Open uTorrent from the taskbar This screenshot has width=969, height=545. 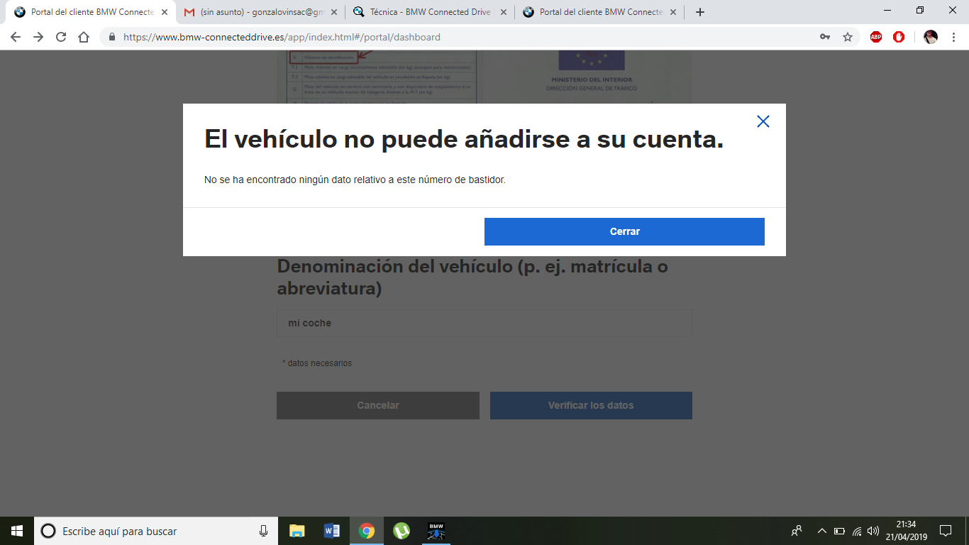402,531
